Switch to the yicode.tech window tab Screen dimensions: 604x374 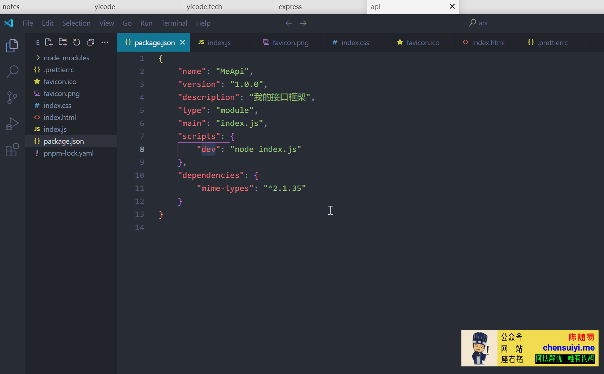[x=230, y=6]
